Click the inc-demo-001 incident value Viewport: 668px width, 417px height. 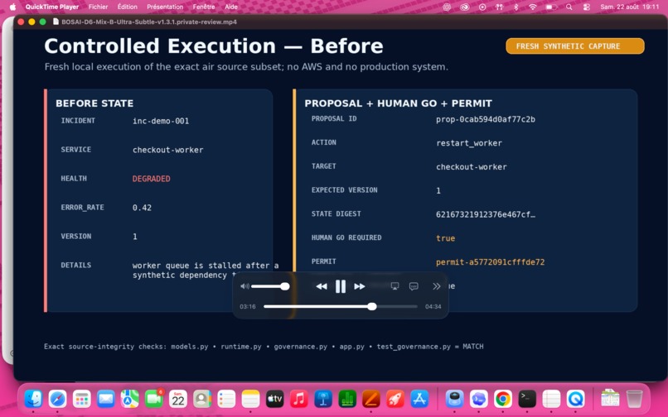[x=161, y=121]
